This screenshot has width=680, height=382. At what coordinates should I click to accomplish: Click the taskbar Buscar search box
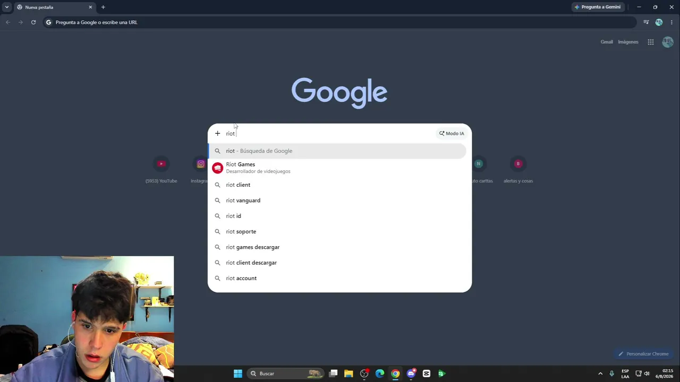click(x=286, y=374)
